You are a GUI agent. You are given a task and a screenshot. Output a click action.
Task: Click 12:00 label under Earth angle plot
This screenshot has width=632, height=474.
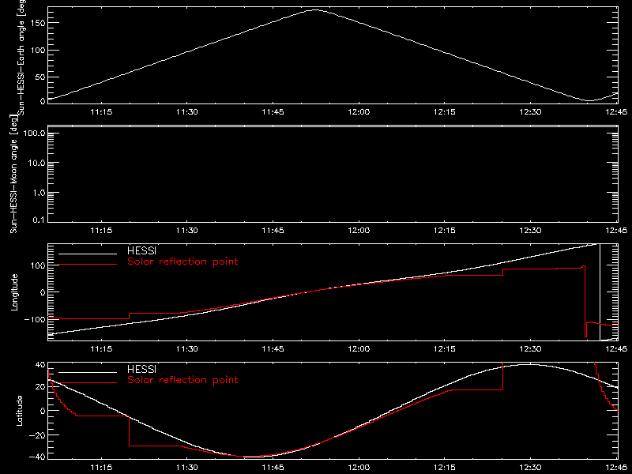tap(359, 111)
